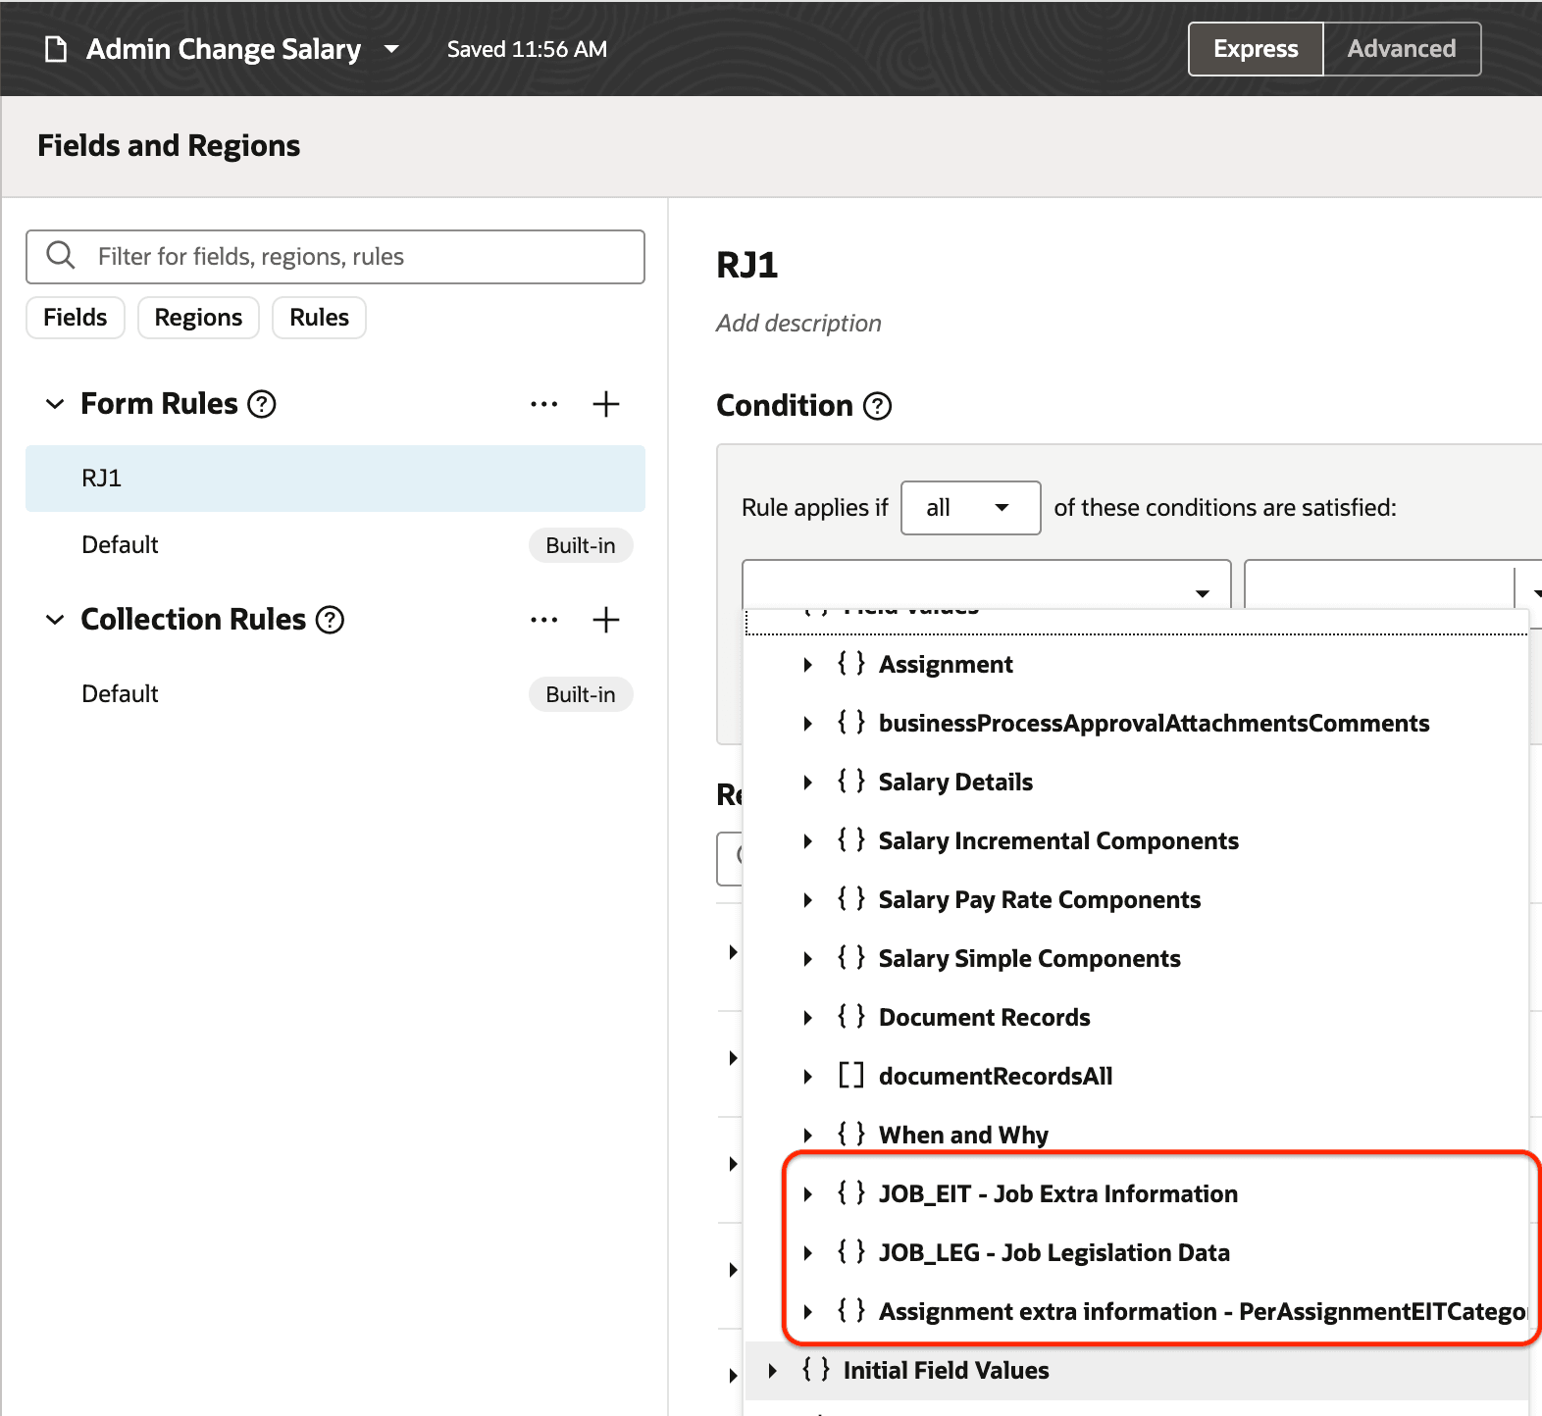Focus the Filter for fields, regions, rules input
This screenshot has height=1416, width=1542.
click(x=335, y=257)
